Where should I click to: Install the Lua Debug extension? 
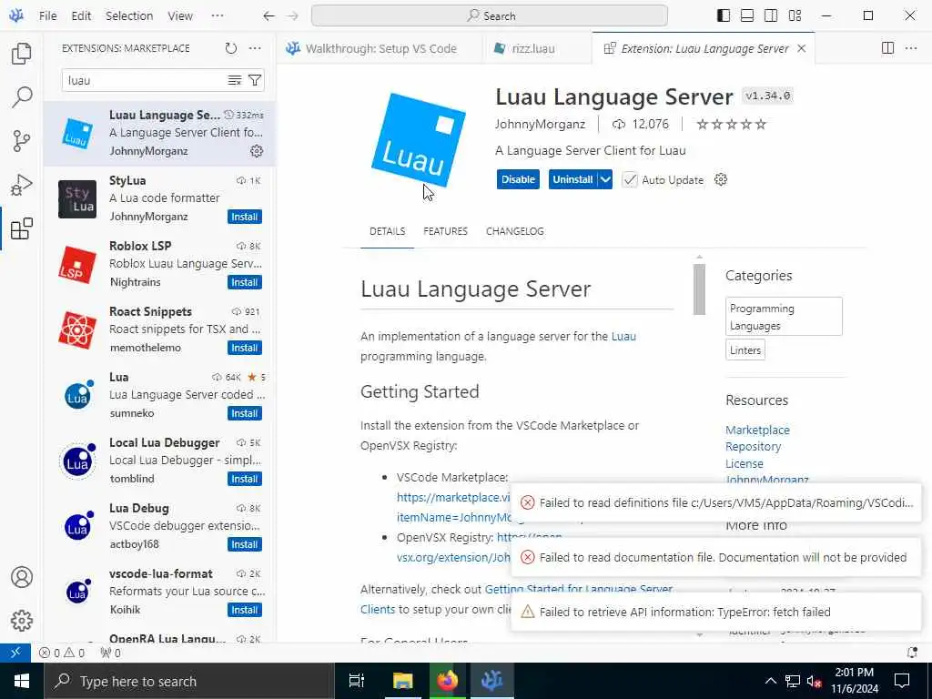pos(244,544)
